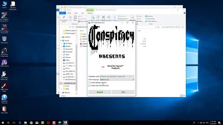Expand the OneDrive tree node
223x125 pixels.
61,37
